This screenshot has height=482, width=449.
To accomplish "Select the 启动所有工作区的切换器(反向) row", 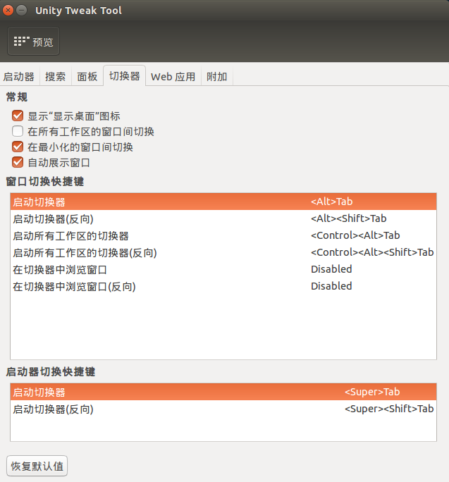I will click(x=223, y=252).
